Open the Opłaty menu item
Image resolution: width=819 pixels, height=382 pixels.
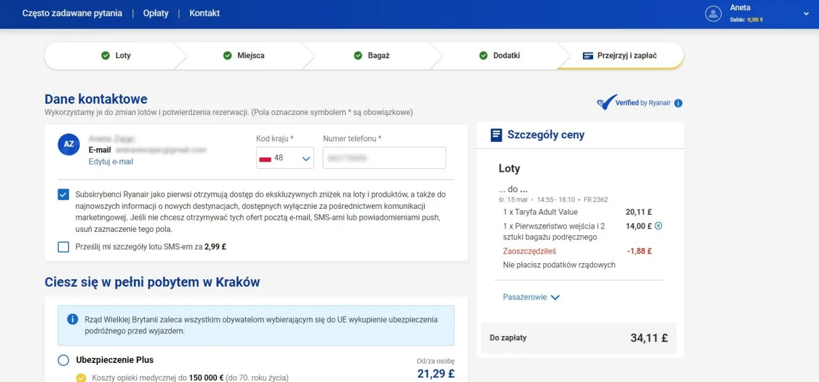point(155,13)
